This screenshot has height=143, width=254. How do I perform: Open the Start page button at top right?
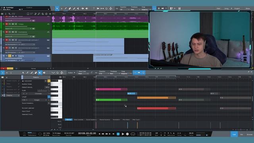(218, 8)
